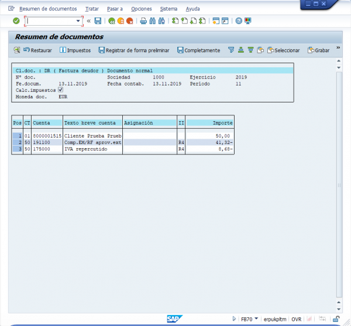Open the command field dropdown arrow

coord(78,21)
